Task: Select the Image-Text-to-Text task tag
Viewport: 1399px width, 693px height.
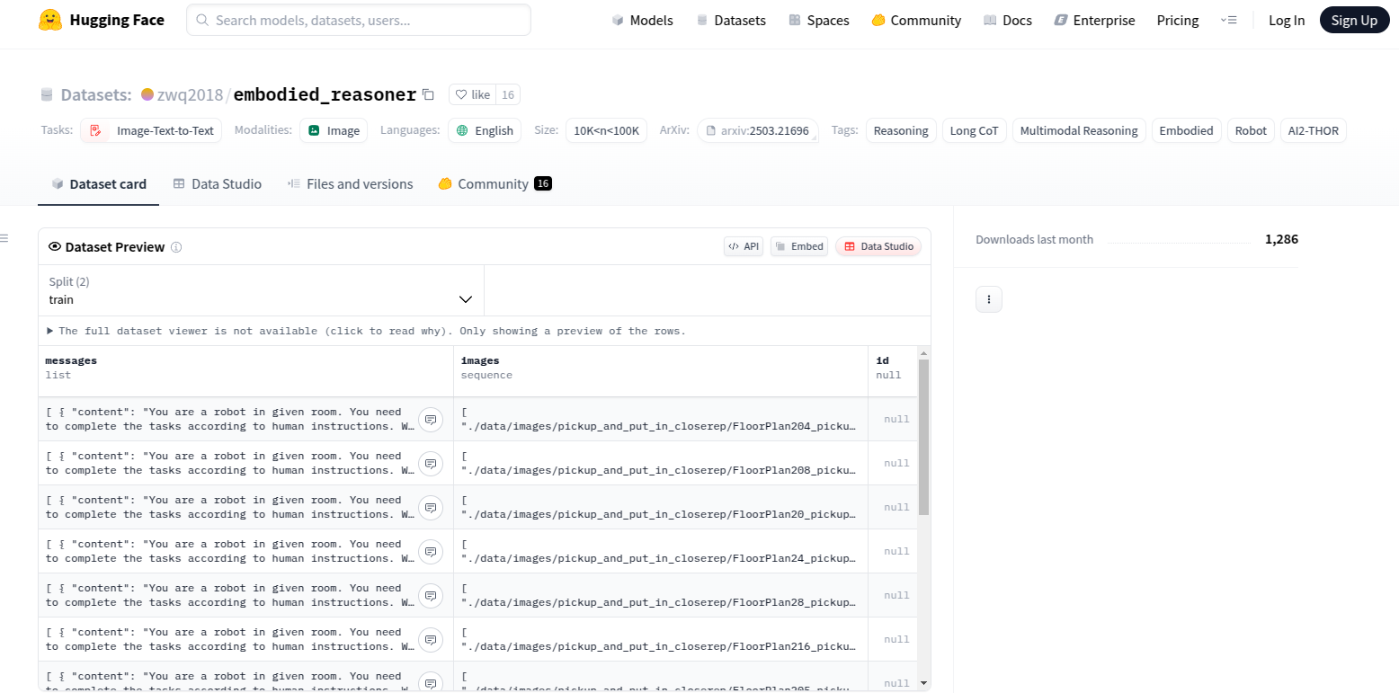Action: click(x=151, y=130)
